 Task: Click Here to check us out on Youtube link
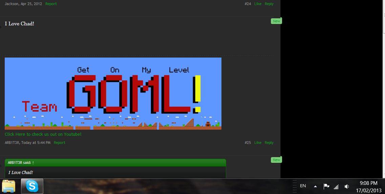[43, 134]
